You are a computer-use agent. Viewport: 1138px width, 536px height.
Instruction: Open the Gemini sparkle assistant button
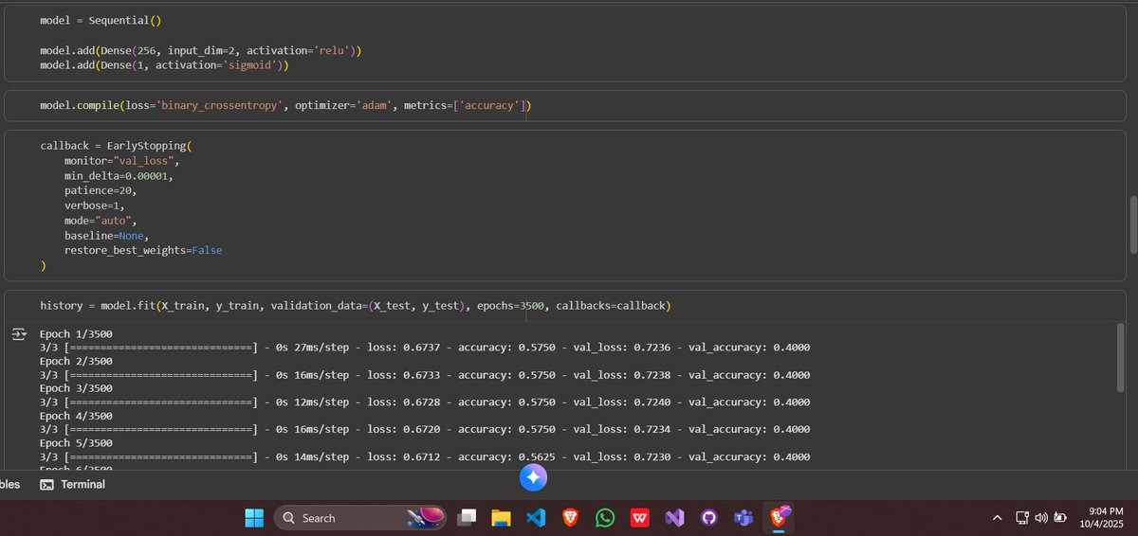click(x=533, y=477)
